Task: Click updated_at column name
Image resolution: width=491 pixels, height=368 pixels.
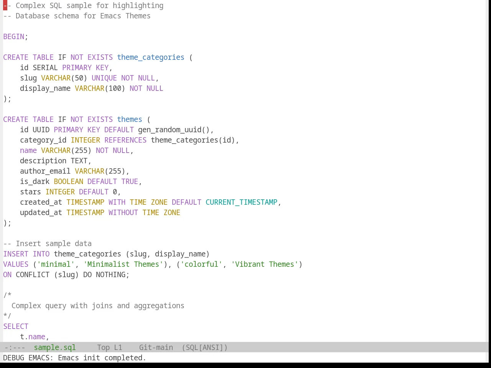Action: (41, 213)
